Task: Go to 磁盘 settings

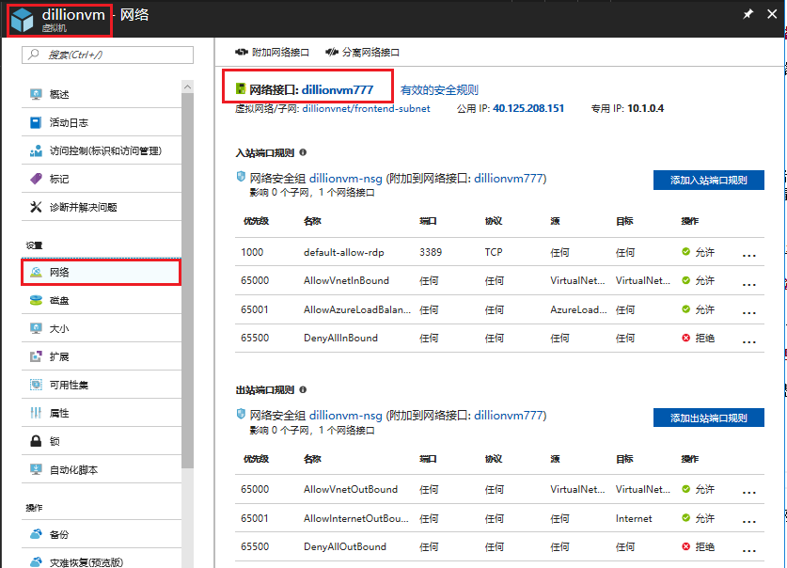Action: click(x=59, y=301)
